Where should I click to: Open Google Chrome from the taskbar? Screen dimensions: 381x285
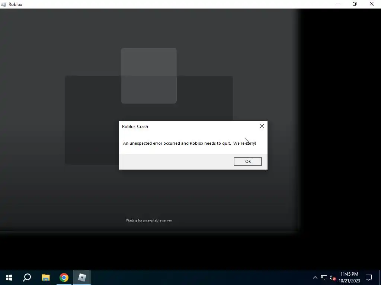click(64, 278)
